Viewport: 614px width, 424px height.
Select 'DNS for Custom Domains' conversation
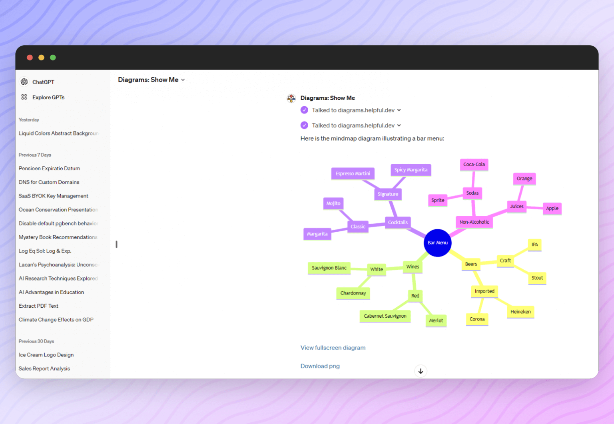point(49,182)
